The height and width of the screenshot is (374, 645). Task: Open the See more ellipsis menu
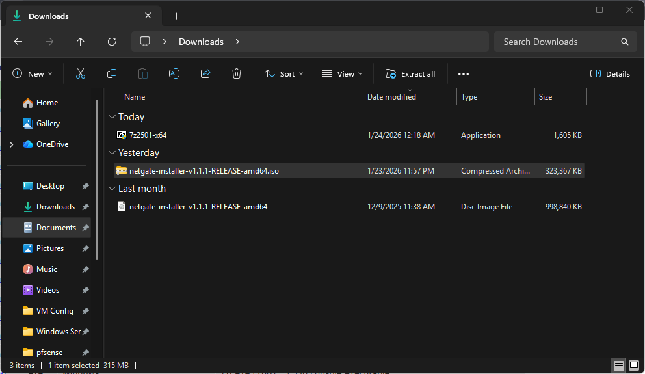pos(464,74)
